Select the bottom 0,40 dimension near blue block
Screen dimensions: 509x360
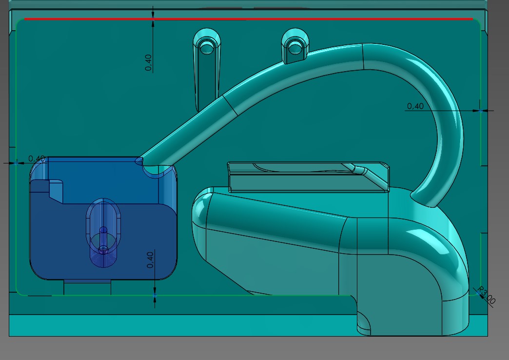click(150, 259)
